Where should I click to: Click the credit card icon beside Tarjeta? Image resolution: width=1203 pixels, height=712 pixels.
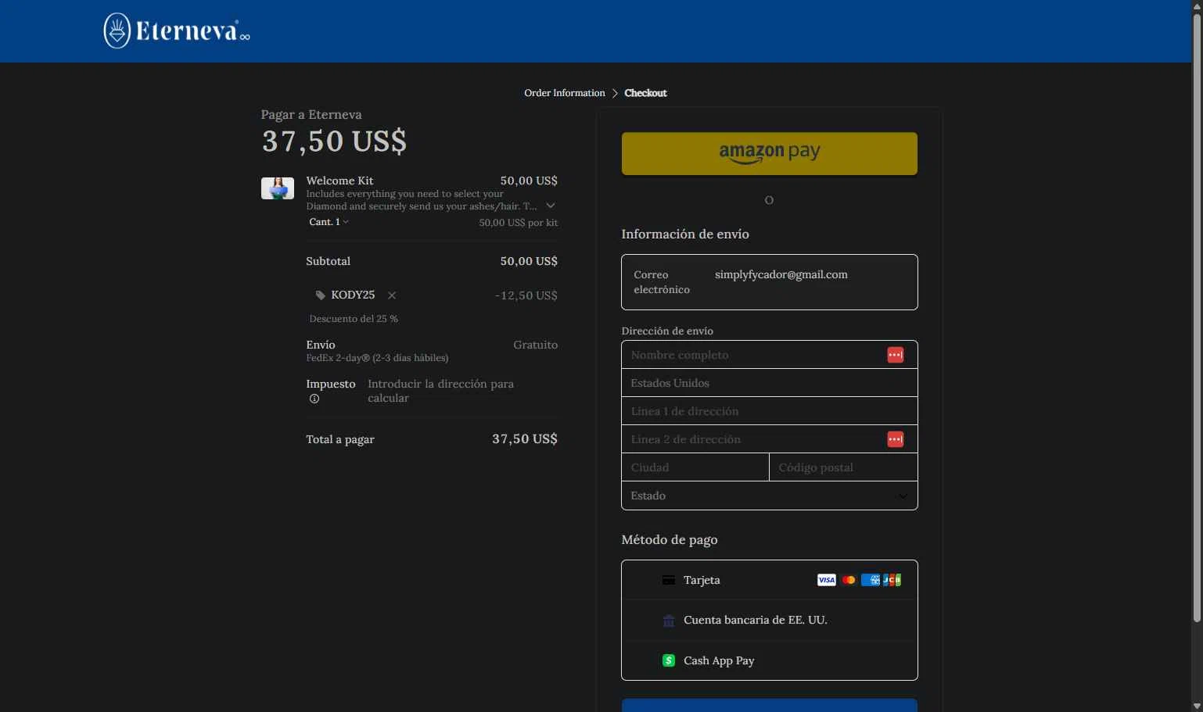(669, 580)
